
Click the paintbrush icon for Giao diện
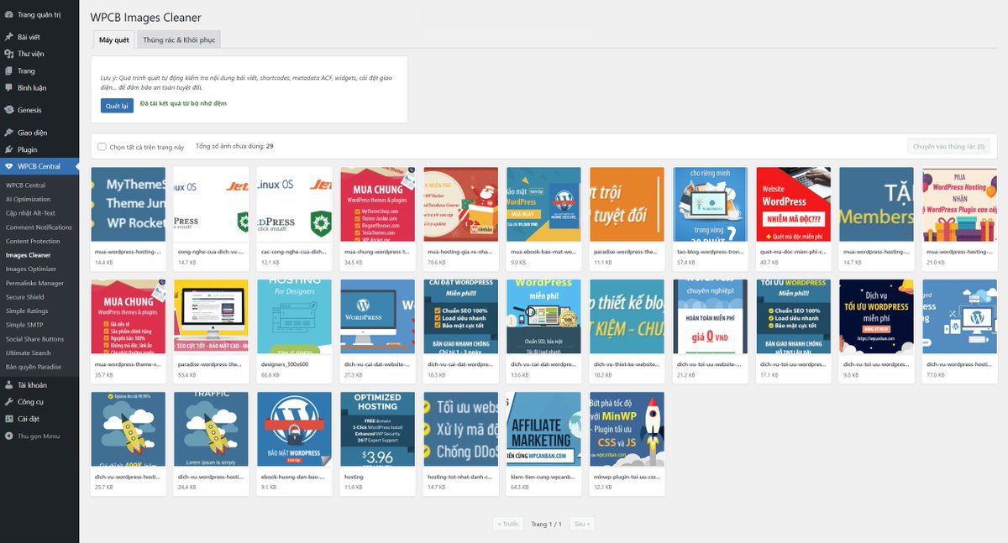[8, 133]
